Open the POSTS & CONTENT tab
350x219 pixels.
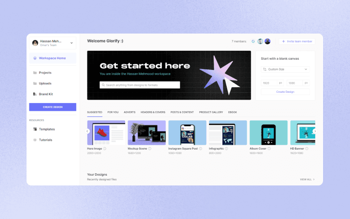click(182, 112)
